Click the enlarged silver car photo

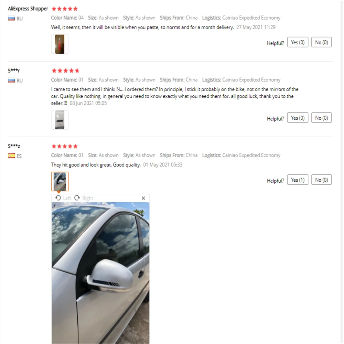[x=100, y=273]
